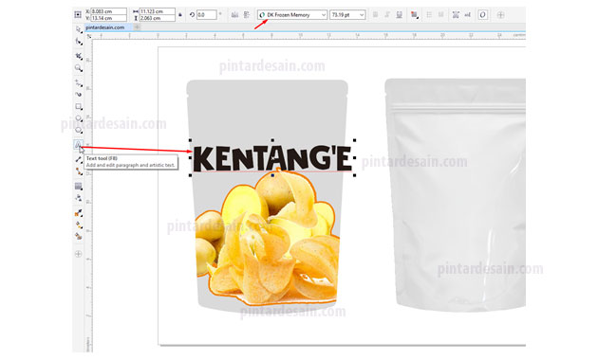Select the Smart Fill tool
The image size is (598, 360).
tap(78, 236)
